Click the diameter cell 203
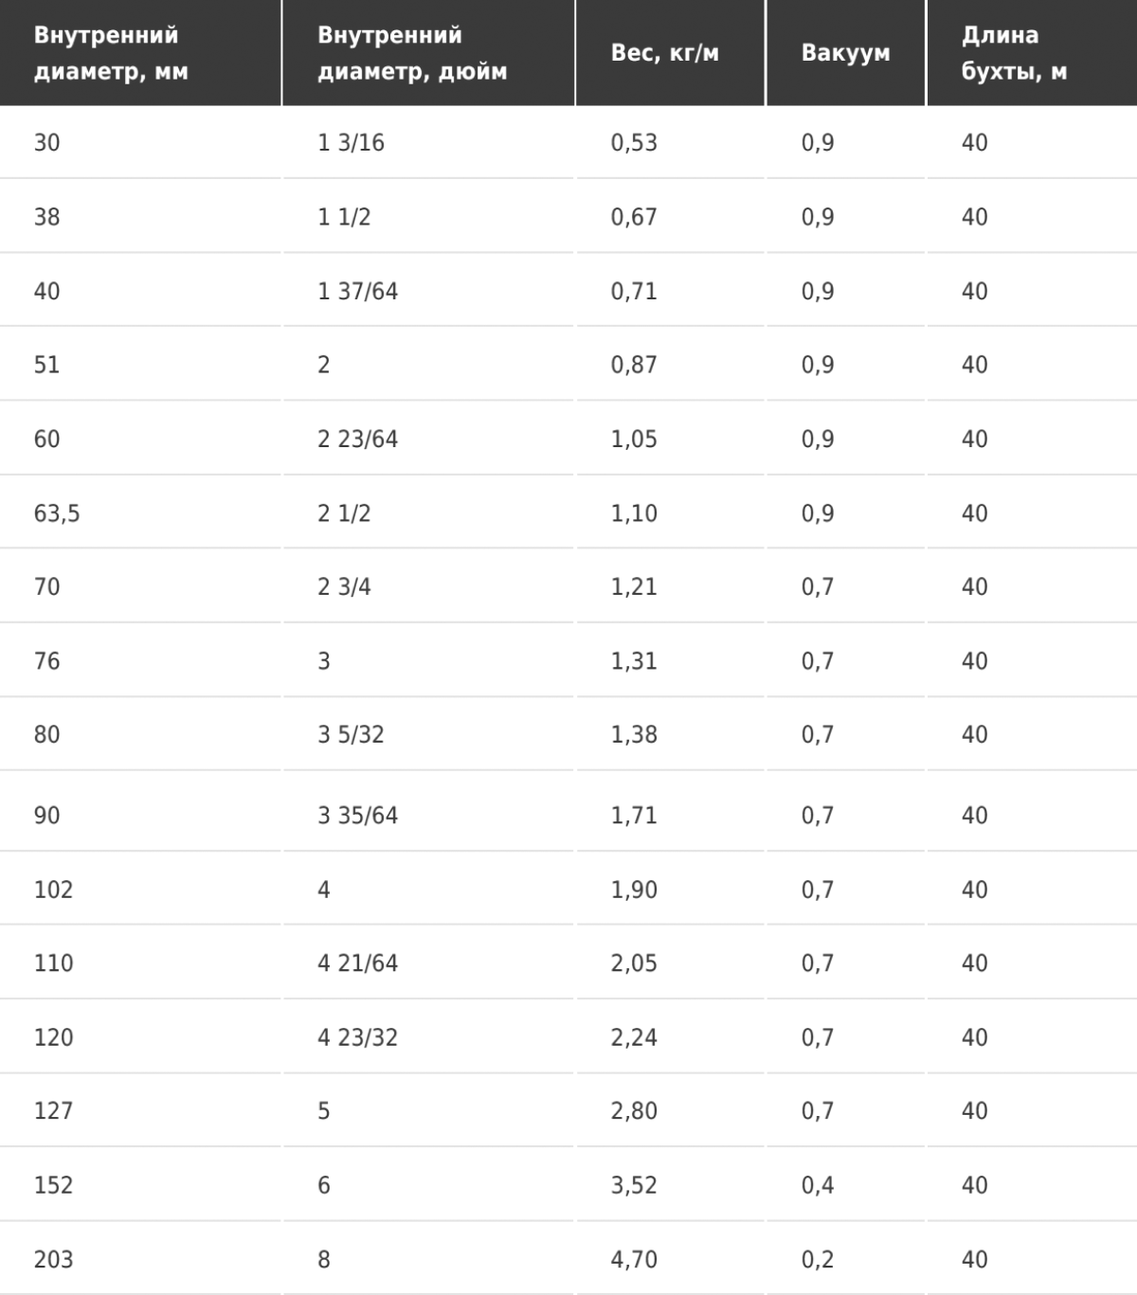The image size is (1137, 1295). (140, 1260)
